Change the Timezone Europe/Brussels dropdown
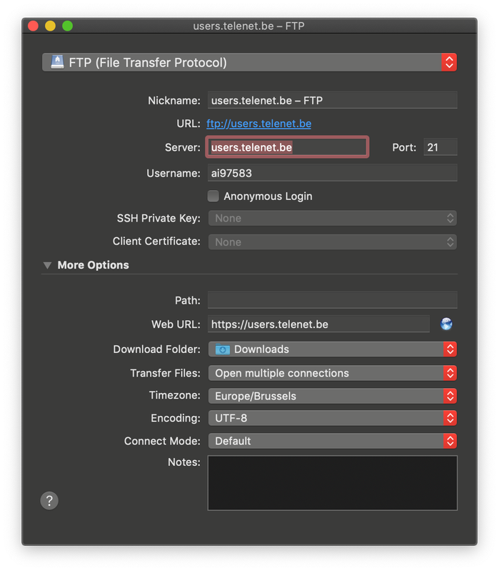This screenshot has height=571, width=499. [x=332, y=396]
